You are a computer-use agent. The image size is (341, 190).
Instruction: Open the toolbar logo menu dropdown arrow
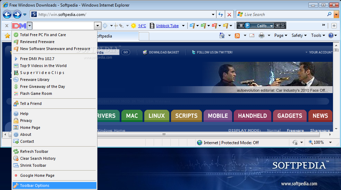click(x=29, y=26)
